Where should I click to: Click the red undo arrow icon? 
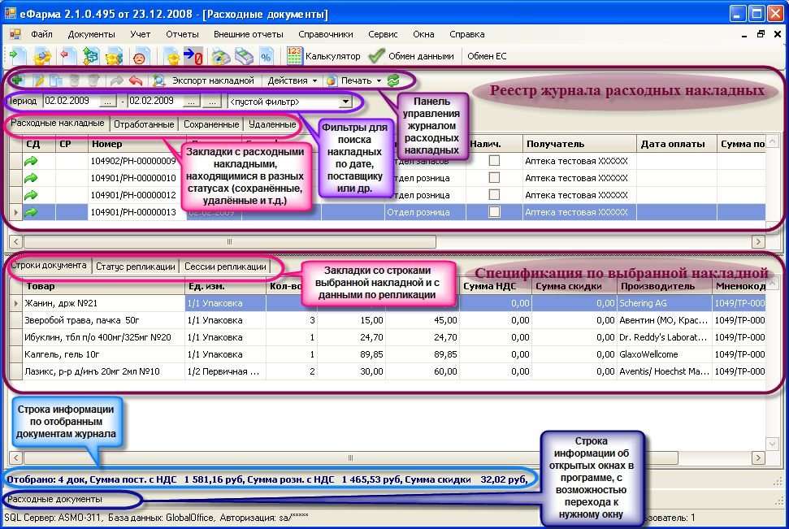point(136,80)
